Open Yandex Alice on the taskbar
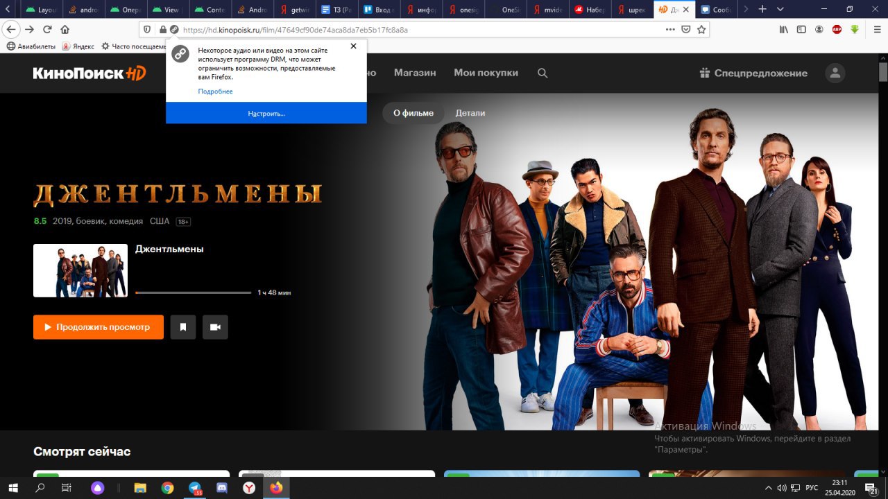888x499 pixels. point(97,488)
